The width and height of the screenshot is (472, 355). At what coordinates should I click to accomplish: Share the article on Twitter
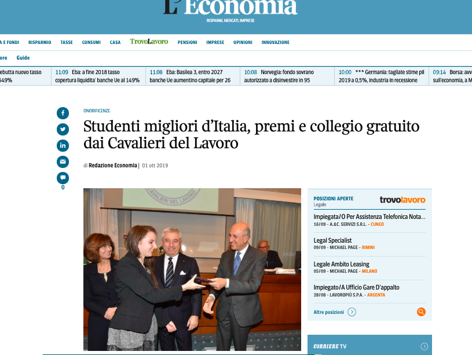[x=63, y=130]
